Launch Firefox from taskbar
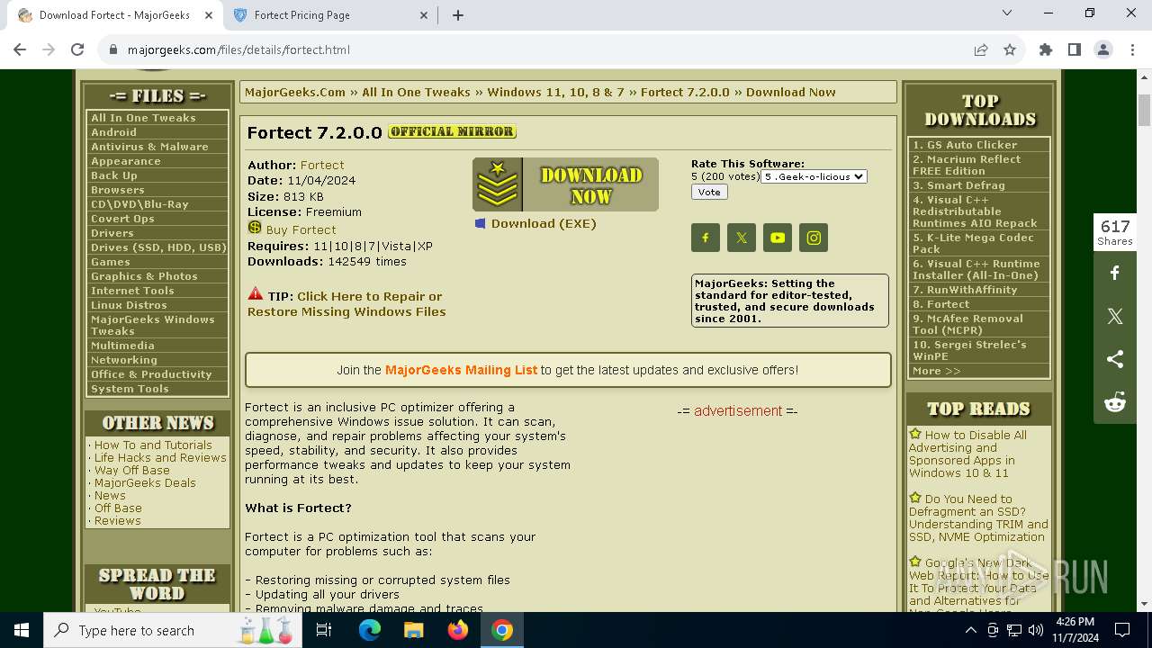Viewport: 1152px width, 648px height. pyautogui.click(x=458, y=630)
